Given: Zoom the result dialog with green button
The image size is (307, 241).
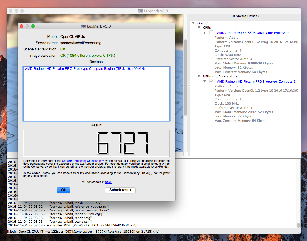Looking at the screenshot, I should point(33,26).
